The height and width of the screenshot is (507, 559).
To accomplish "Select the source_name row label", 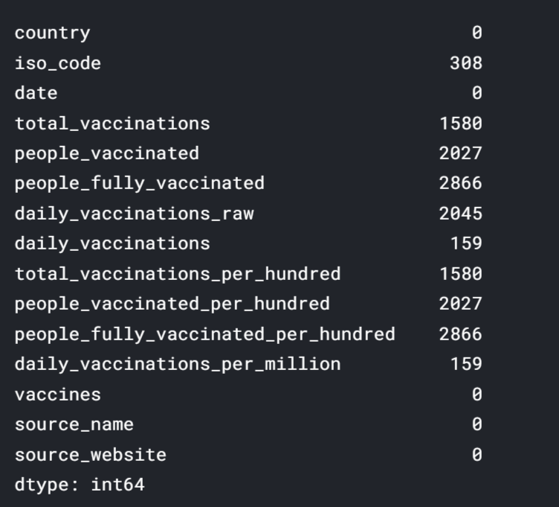I will (x=74, y=424).
